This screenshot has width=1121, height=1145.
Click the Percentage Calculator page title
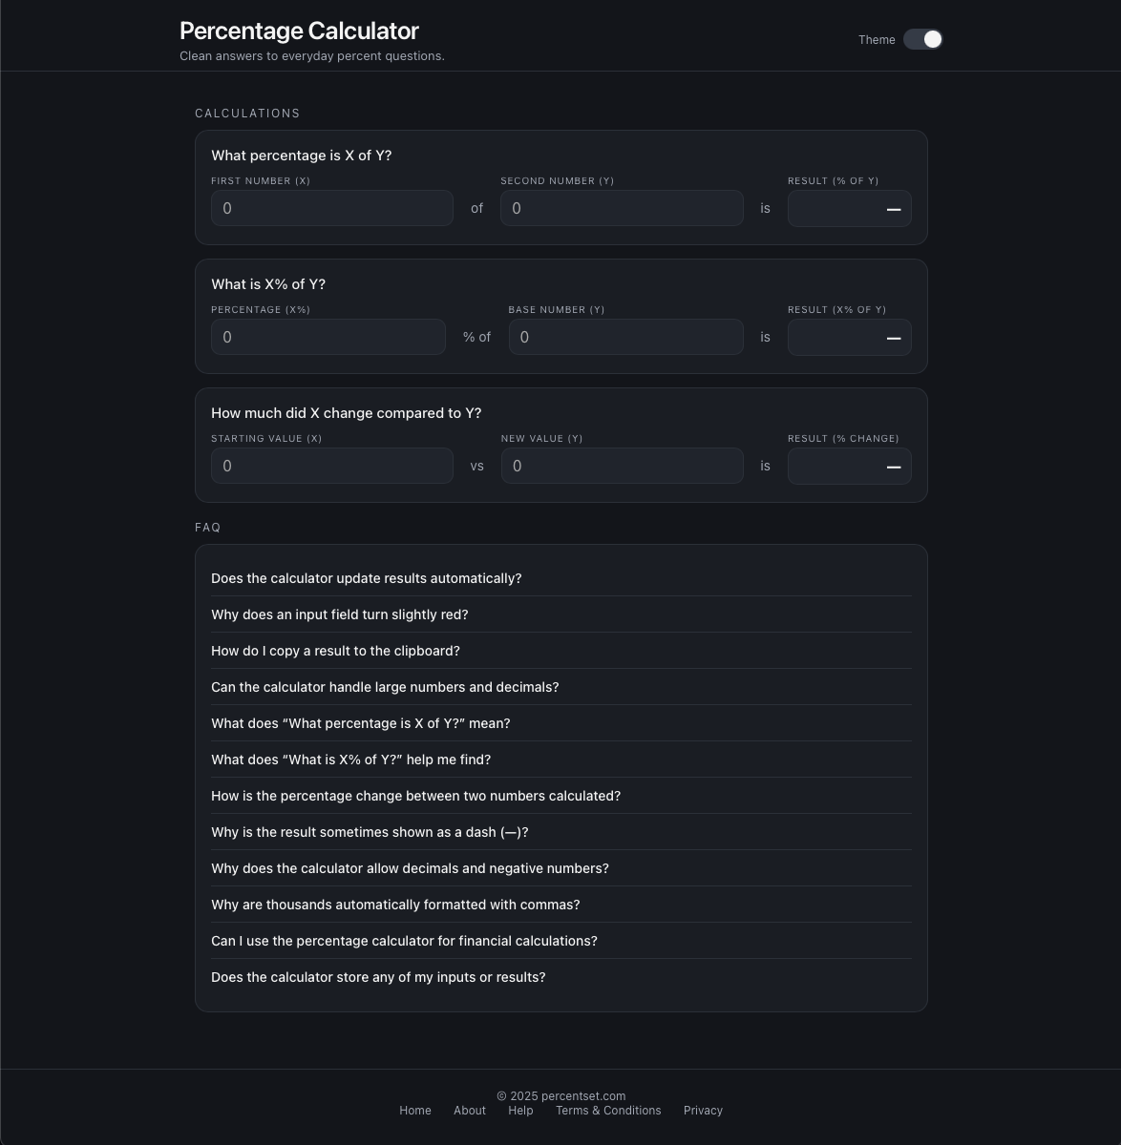pyautogui.click(x=299, y=31)
